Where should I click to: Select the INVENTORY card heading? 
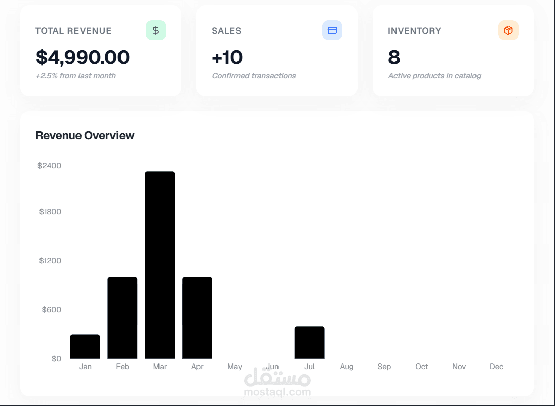415,31
